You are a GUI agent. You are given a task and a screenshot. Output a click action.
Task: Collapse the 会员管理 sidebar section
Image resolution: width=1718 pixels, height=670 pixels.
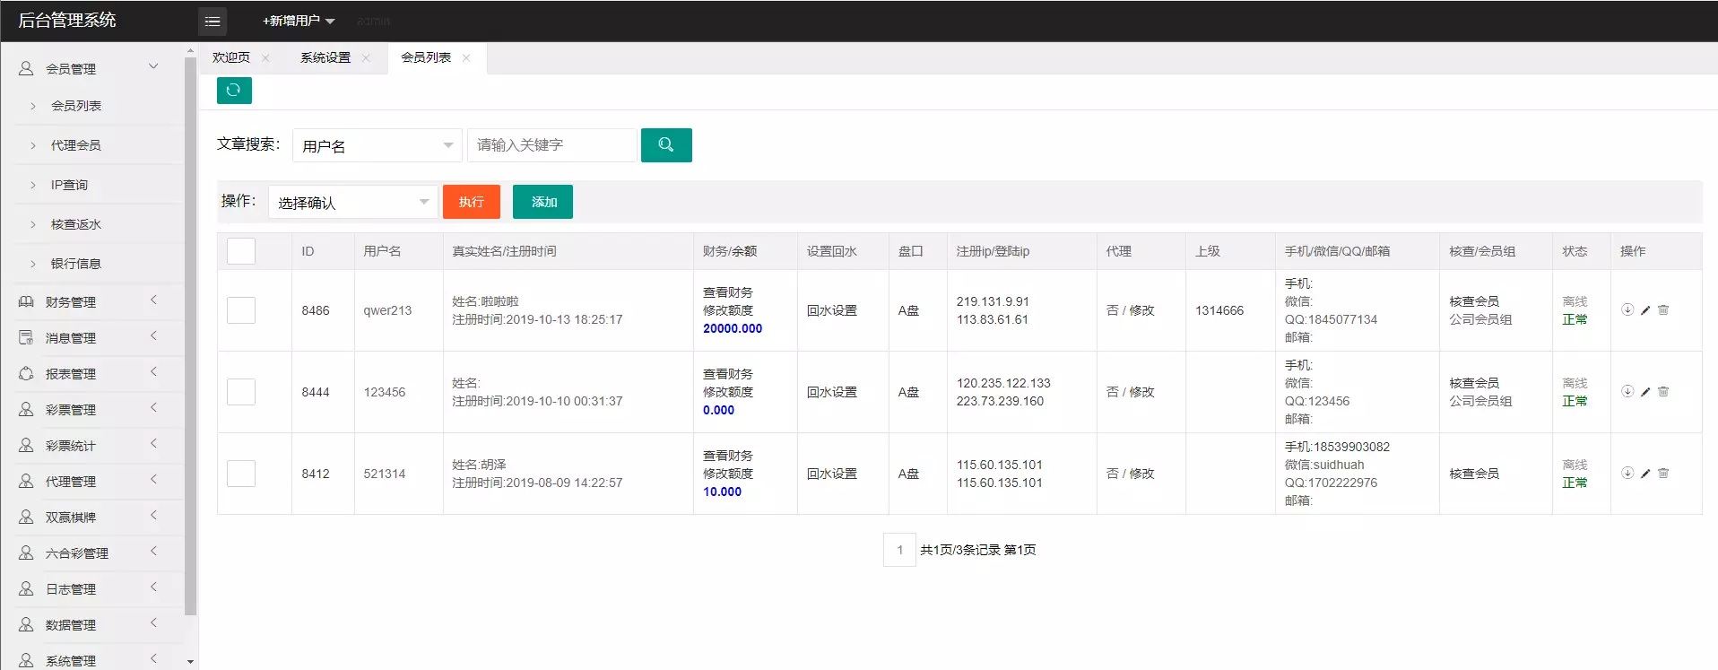[x=153, y=66]
